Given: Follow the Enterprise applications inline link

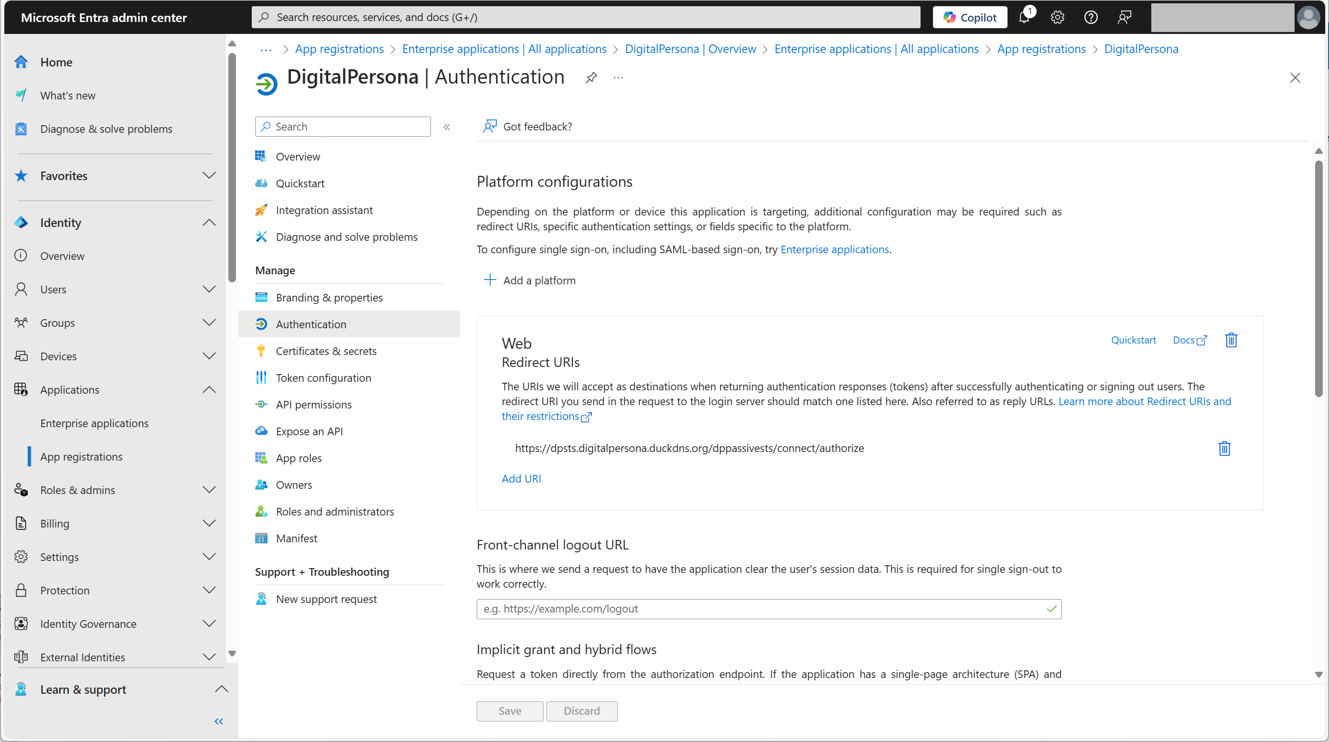Looking at the screenshot, I should 835,249.
